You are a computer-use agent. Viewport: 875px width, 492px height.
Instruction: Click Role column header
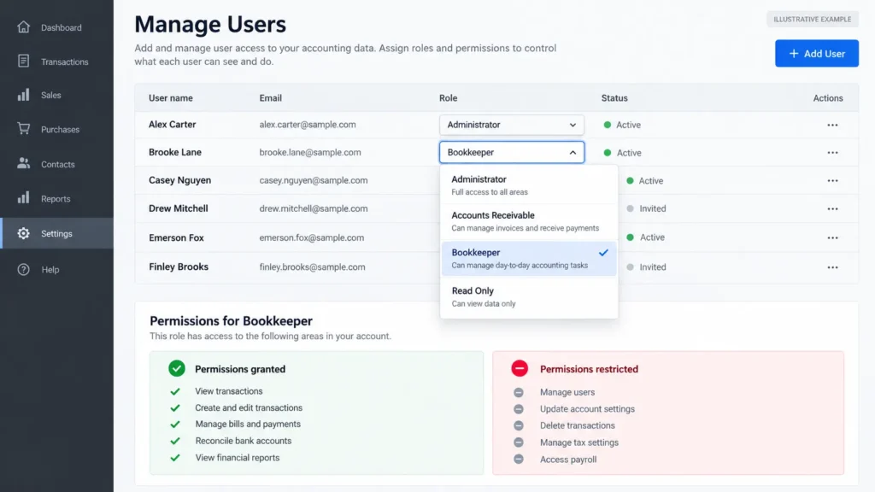click(x=448, y=97)
